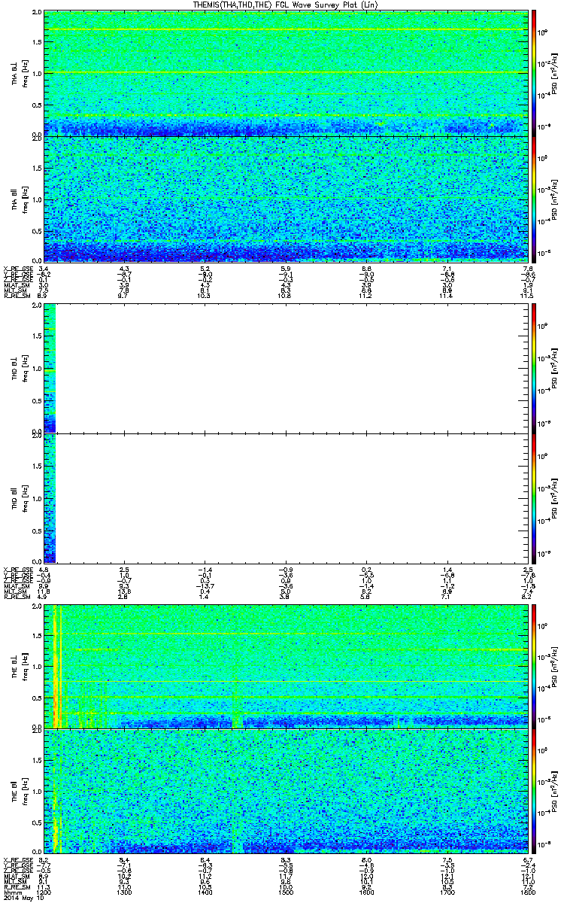
Task: Click the 1700 time tick label
Action: point(447,892)
